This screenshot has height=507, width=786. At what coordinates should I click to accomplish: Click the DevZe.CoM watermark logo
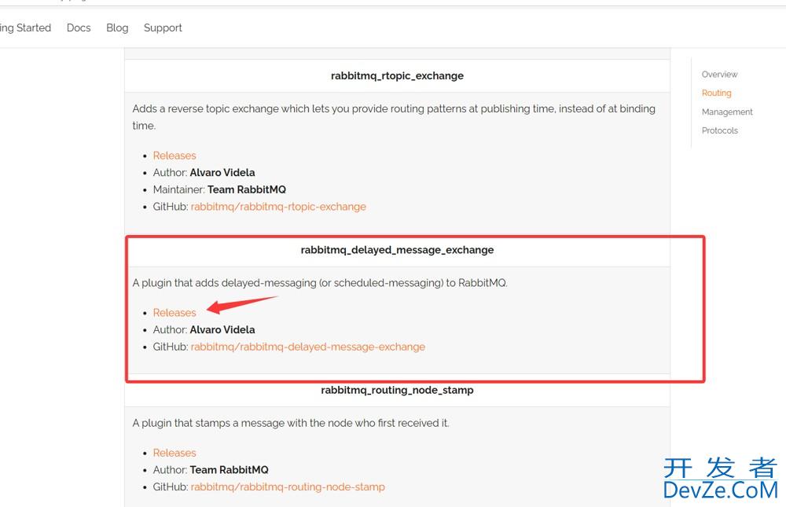click(720, 479)
